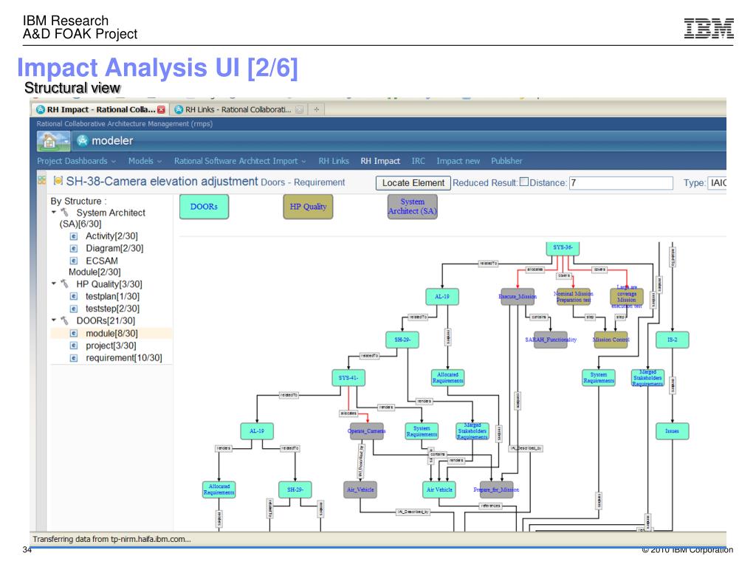Click the teststep[2/30] element icon
The width and height of the screenshot is (756, 567).
[74, 309]
